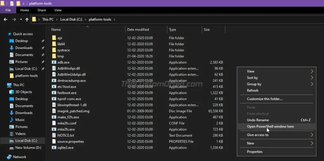Image resolution: width=324 pixels, height=161 pixels.
Task: Select New Volume (D:) in sidebar
Action: click(28, 148)
